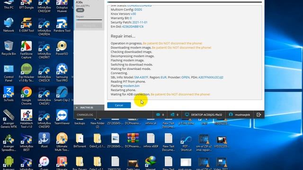303x170 pixels.
Task: Launch Smart-Clip 2 shortcut
Action: [x=62, y=94]
